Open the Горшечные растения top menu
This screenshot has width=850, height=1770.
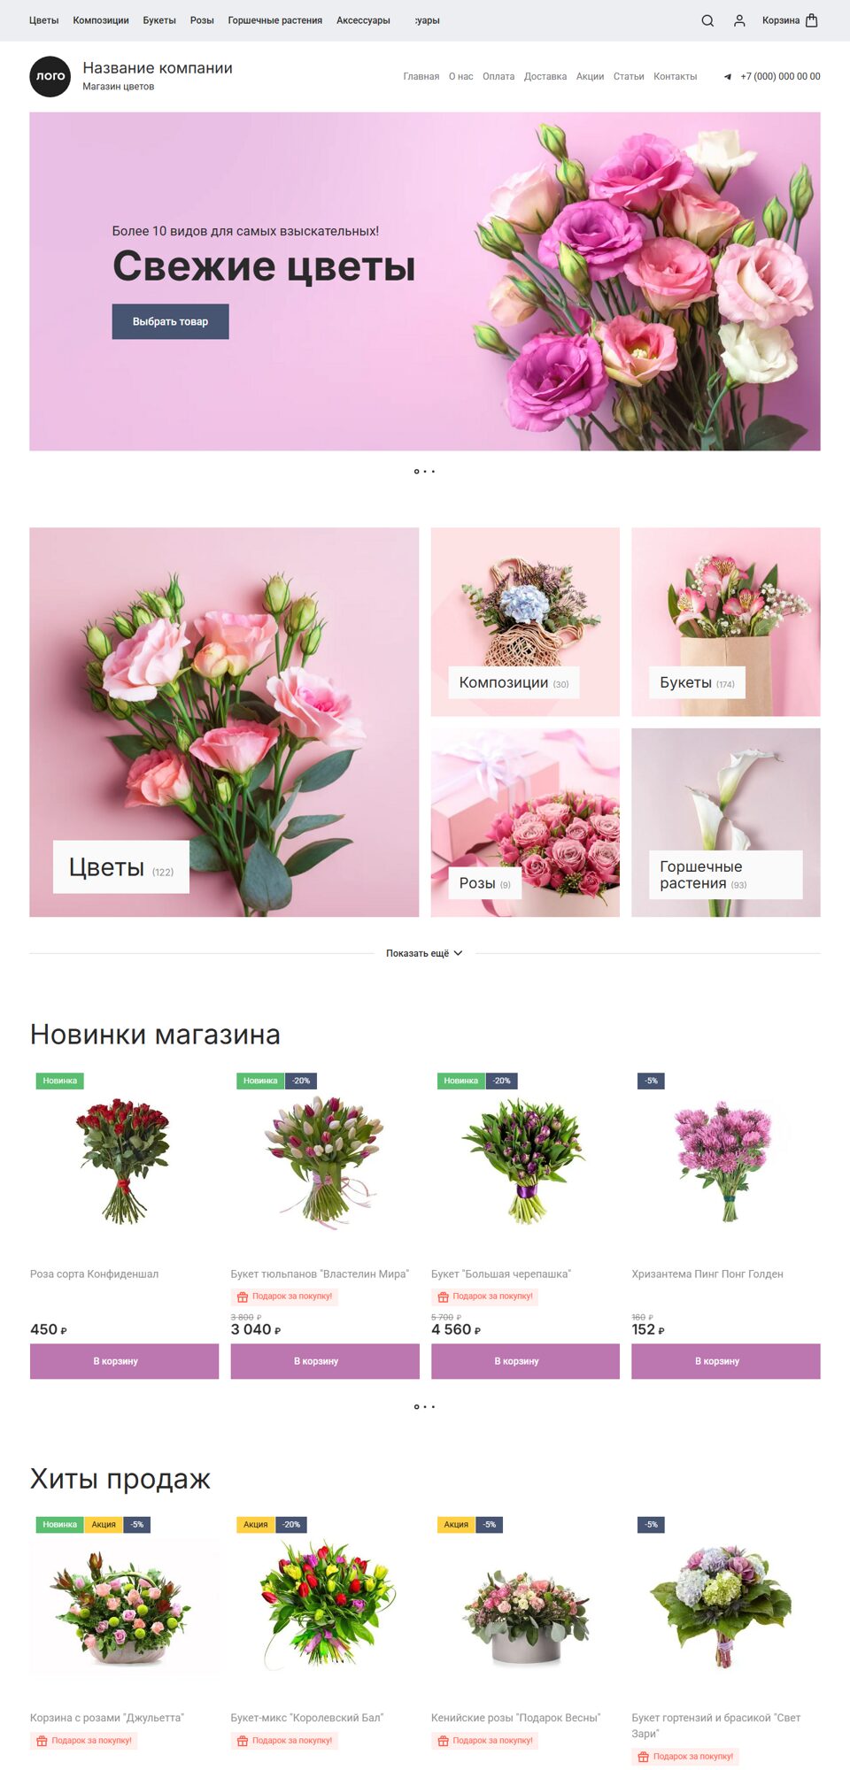pos(274,20)
